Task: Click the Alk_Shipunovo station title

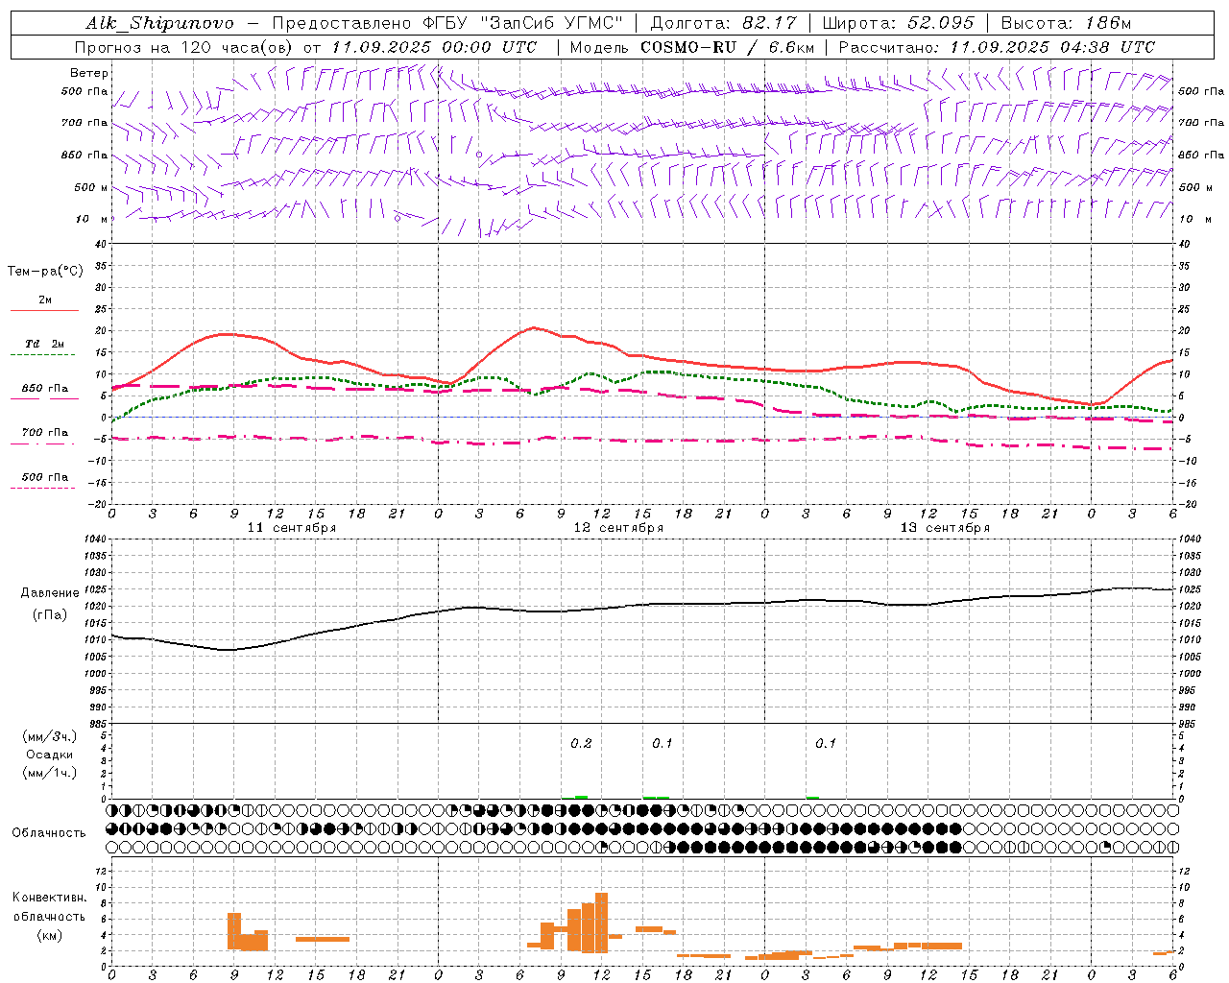Action: point(159,23)
